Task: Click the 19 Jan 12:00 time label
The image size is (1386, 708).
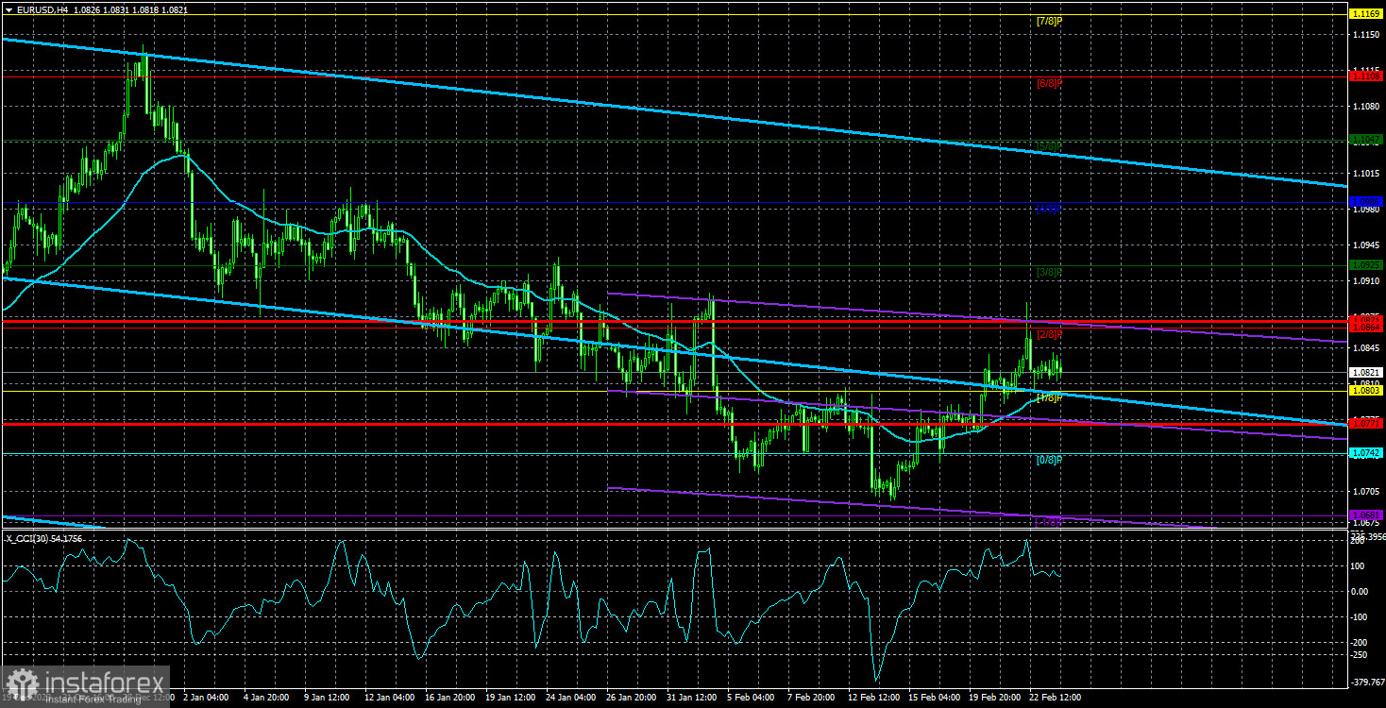Action: tap(509, 698)
